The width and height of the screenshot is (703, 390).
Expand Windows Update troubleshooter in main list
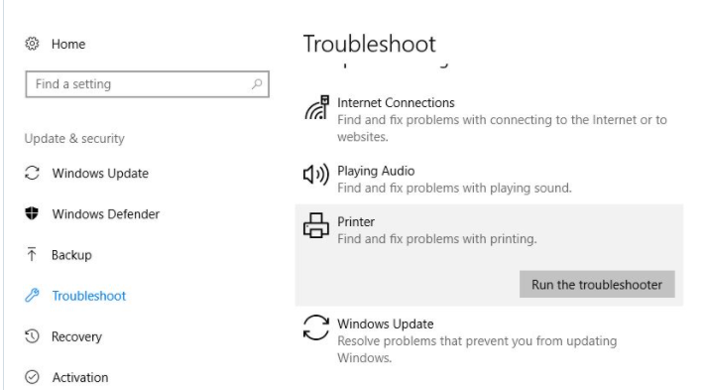[489, 340]
